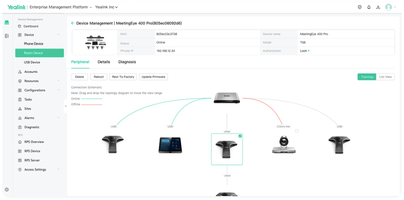Expand the Alarms menu chevron
The height and width of the screenshot is (200, 404).
(59, 118)
